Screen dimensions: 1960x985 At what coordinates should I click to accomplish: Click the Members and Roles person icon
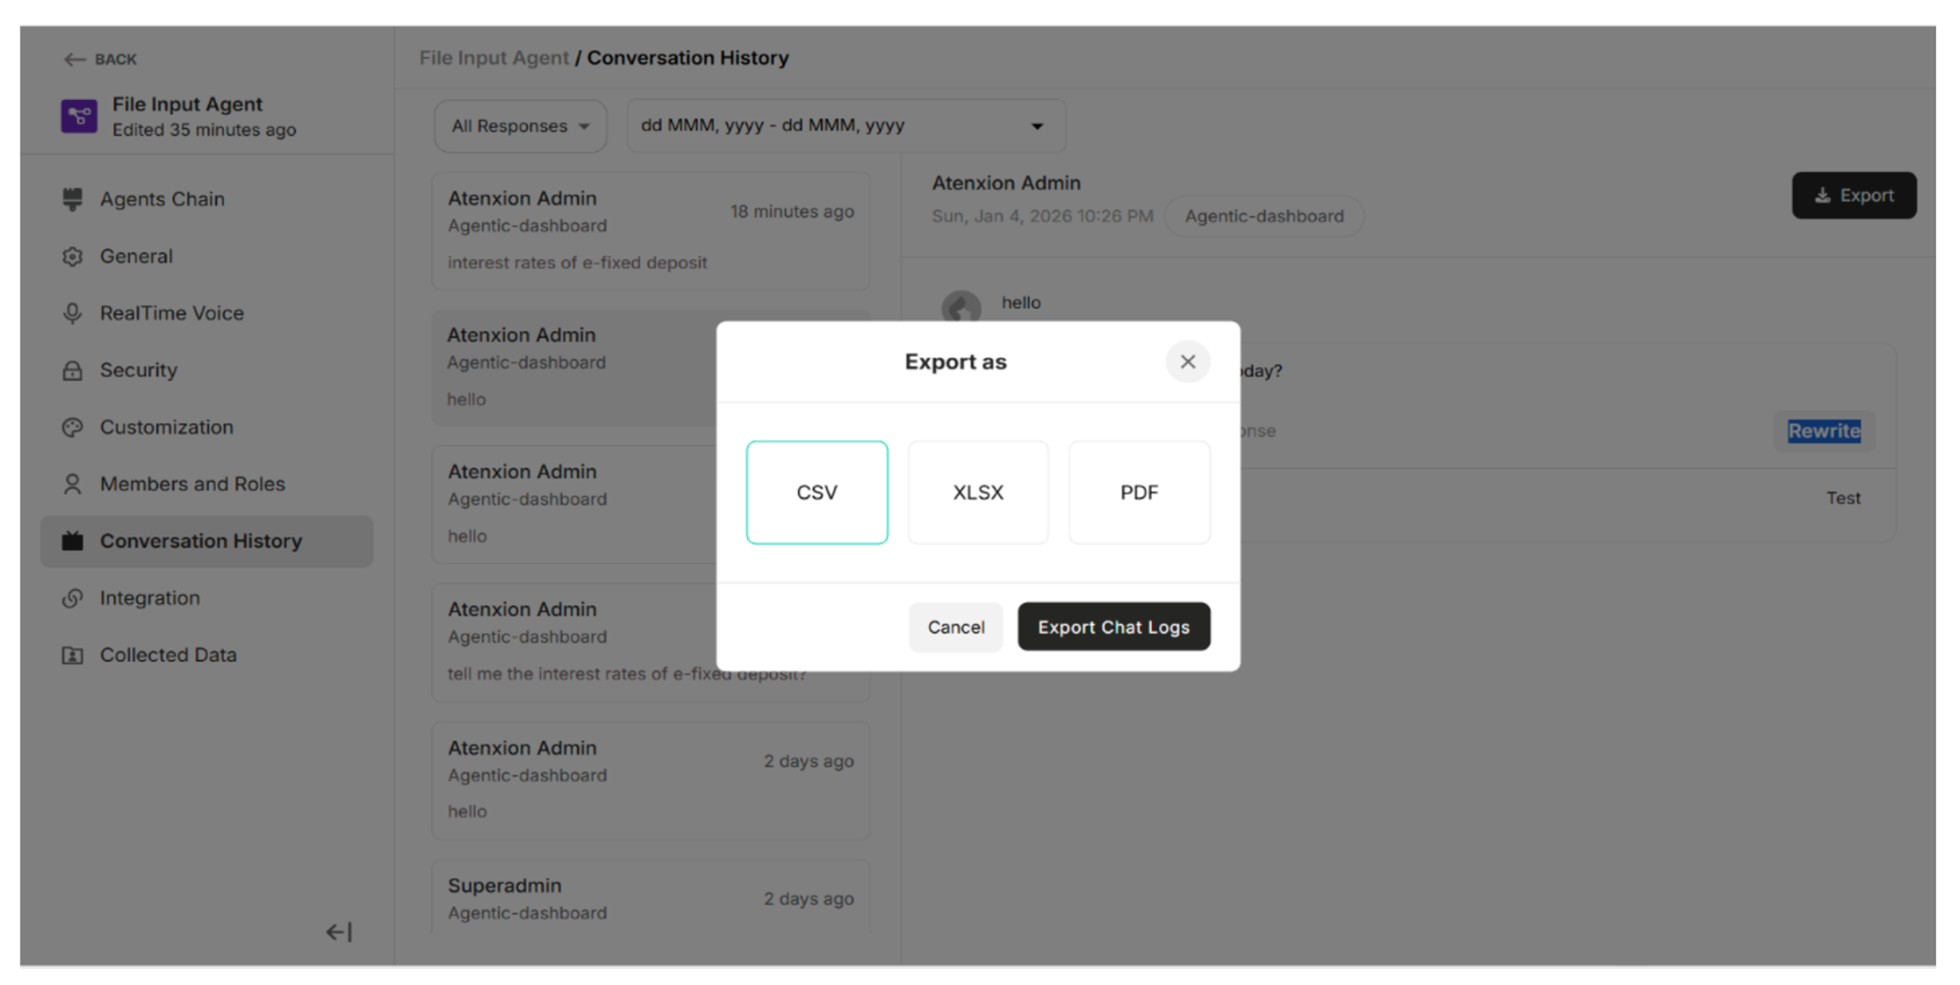click(x=72, y=485)
